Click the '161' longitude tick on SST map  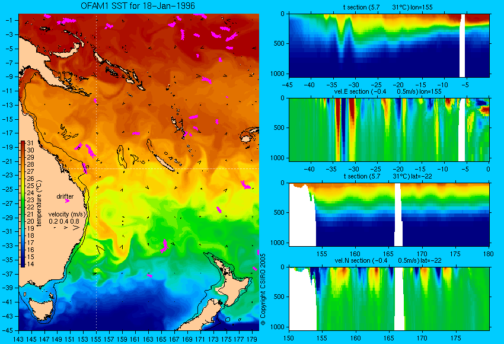pyautogui.click(x=135, y=339)
